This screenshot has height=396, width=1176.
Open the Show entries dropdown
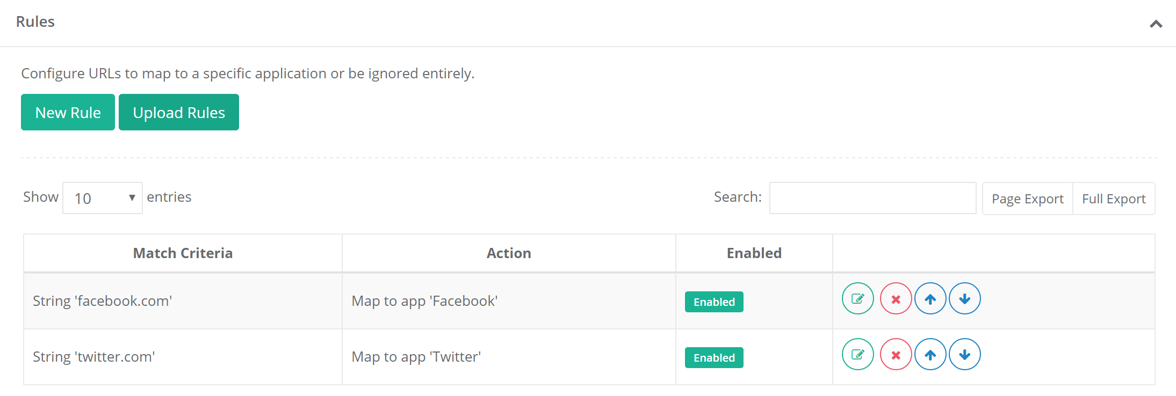(x=102, y=198)
